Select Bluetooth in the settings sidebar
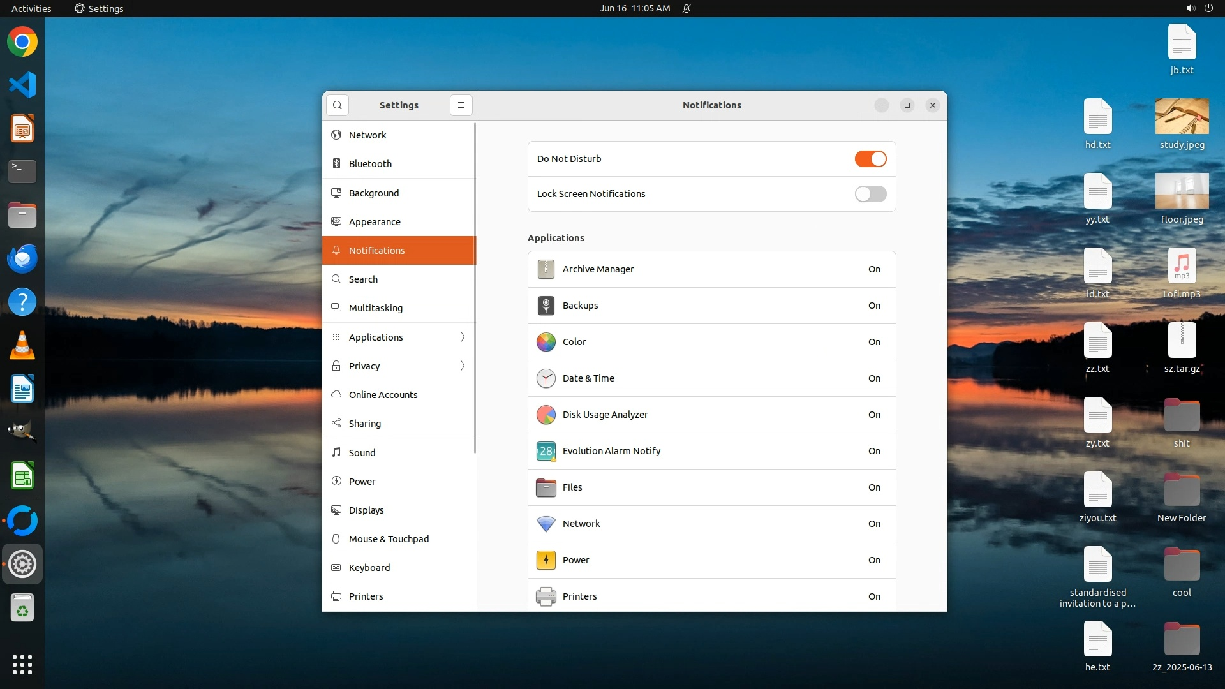The height and width of the screenshot is (689, 1225). coord(370,164)
